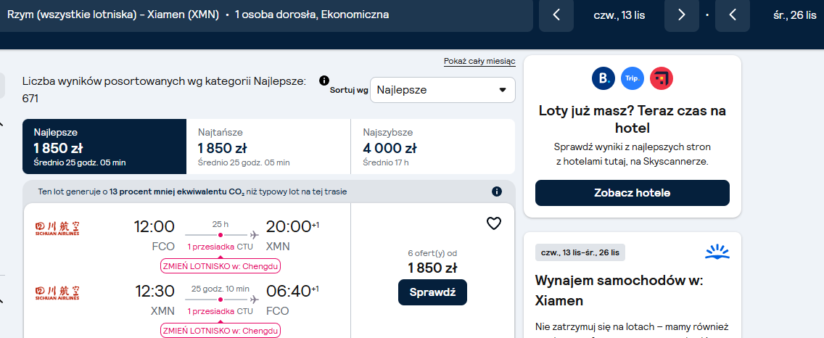This screenshot has height=338, width=824.
Task: Click the Sichuan Airlines logo on return flight
Action: click(x=57, y=292)
